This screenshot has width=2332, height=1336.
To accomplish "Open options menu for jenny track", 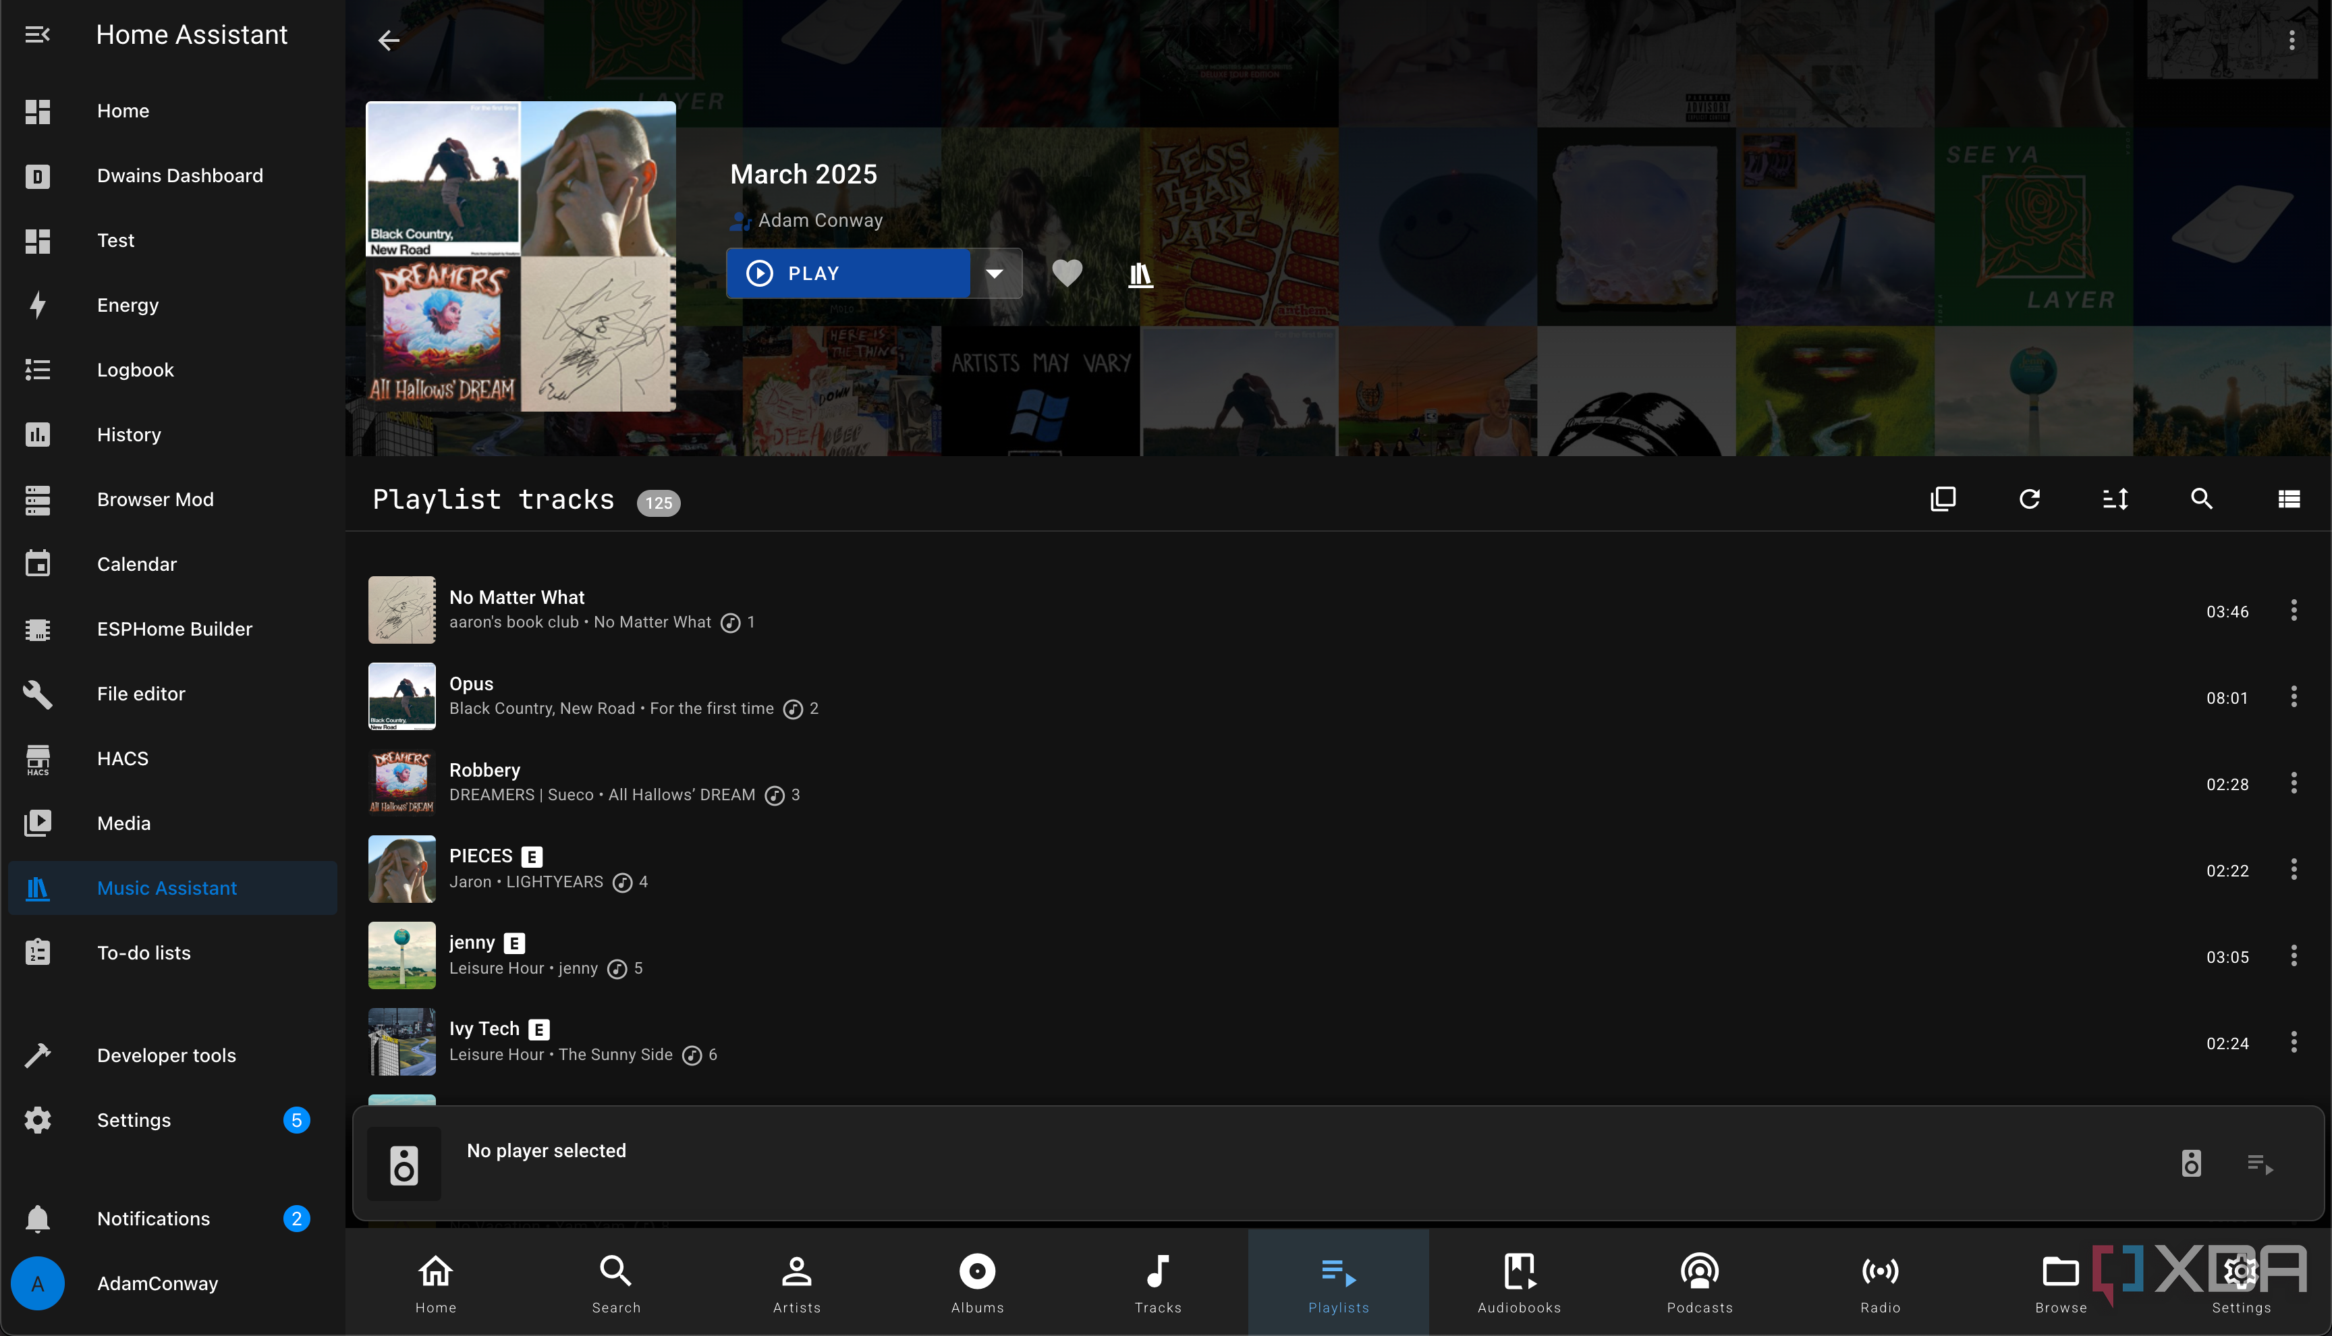I will [x=2294, y=955].
